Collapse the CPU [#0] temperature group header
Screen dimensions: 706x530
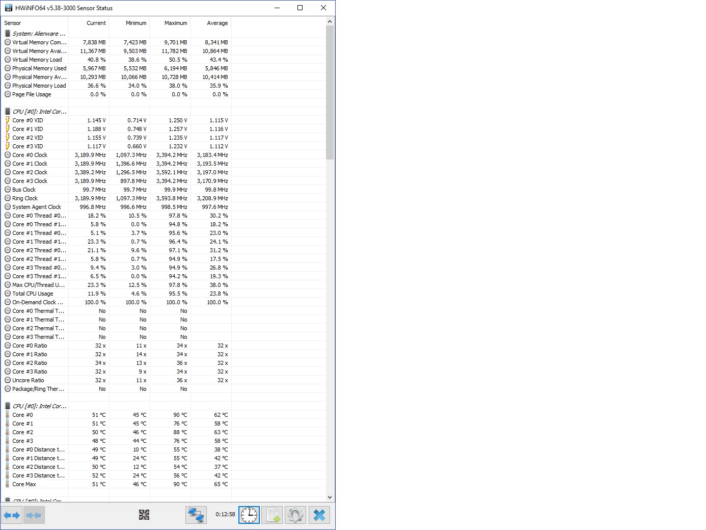pos(39,406)
